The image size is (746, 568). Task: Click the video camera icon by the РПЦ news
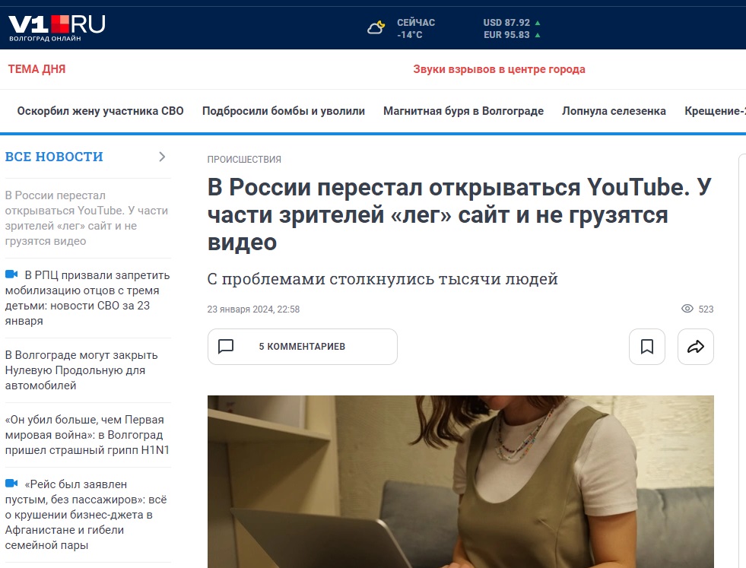(11, 274)
